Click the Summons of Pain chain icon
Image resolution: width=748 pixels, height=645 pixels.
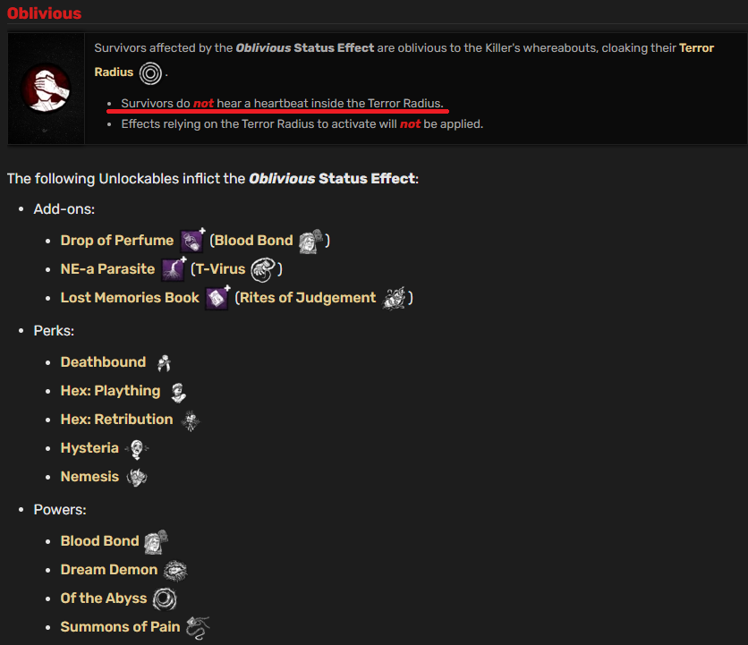pyautogui.click(x=198, y=627)
